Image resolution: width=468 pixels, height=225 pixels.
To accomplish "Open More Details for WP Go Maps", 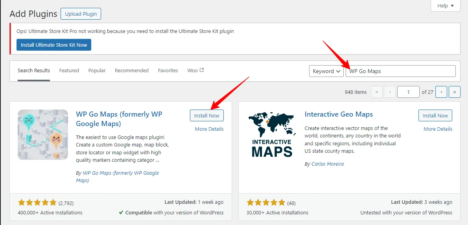I will tap(209, 129).
